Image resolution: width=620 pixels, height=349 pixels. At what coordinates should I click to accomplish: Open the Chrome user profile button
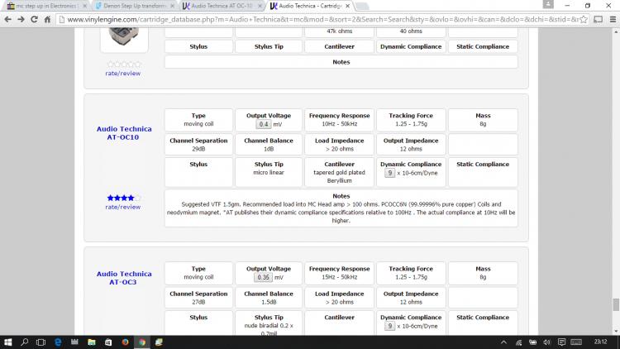click(548, 4)
